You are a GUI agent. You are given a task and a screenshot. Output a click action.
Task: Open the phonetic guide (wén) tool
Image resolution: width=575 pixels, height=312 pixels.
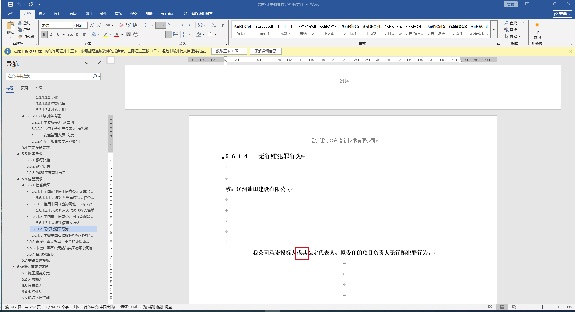click(129, 25)
